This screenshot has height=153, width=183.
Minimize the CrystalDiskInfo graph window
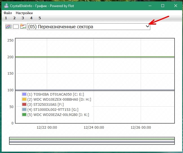click(x=150, y=6)
